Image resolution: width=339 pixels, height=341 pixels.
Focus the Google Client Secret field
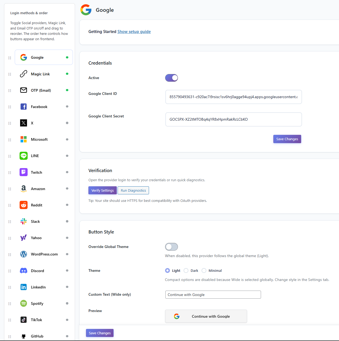234,119
